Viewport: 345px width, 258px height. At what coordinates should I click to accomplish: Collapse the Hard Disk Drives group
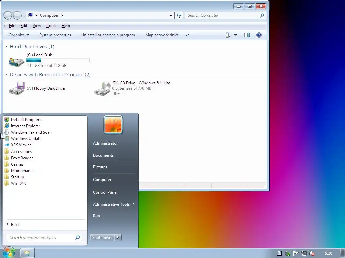(x=6, y=46)
